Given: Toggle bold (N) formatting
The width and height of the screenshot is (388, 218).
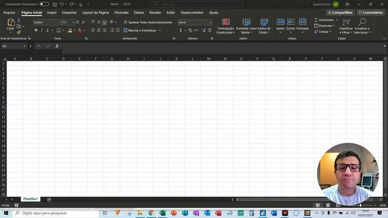Looking at the screenshot, I should click(36, 30).
